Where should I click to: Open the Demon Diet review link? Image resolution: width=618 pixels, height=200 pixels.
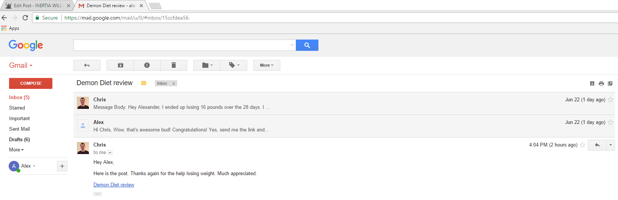[x=114, y=185]
